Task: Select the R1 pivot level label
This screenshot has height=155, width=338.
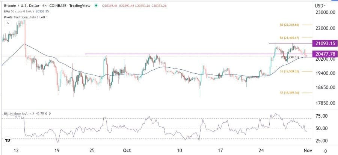Action: coord(290,38)
